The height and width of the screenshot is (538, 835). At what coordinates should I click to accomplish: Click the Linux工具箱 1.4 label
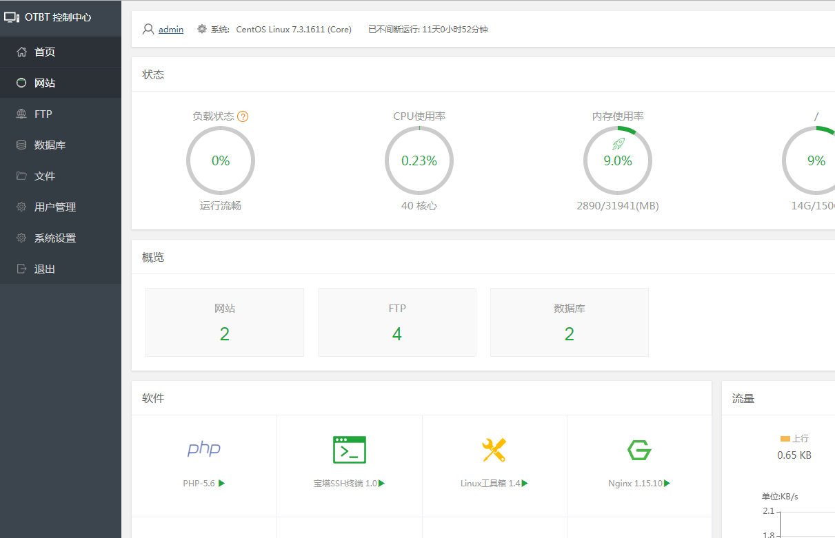coord(490,484)
